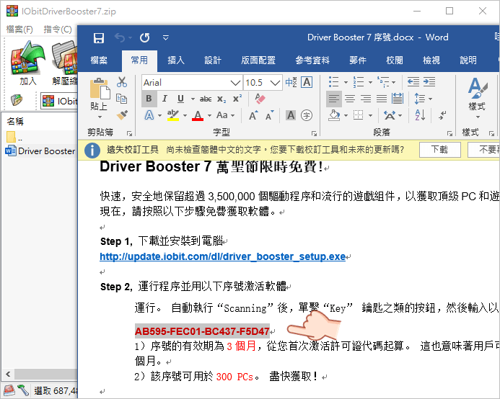Click Clear All Formatting eraser icon
Screen dimensions: 500x399
(260, 99)
